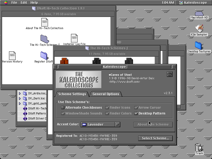Select the Version History document icon
212x159 pixels.
coord(12,56)
